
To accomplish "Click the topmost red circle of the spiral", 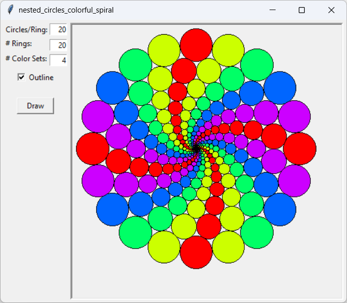I will (x=196, y=45).
